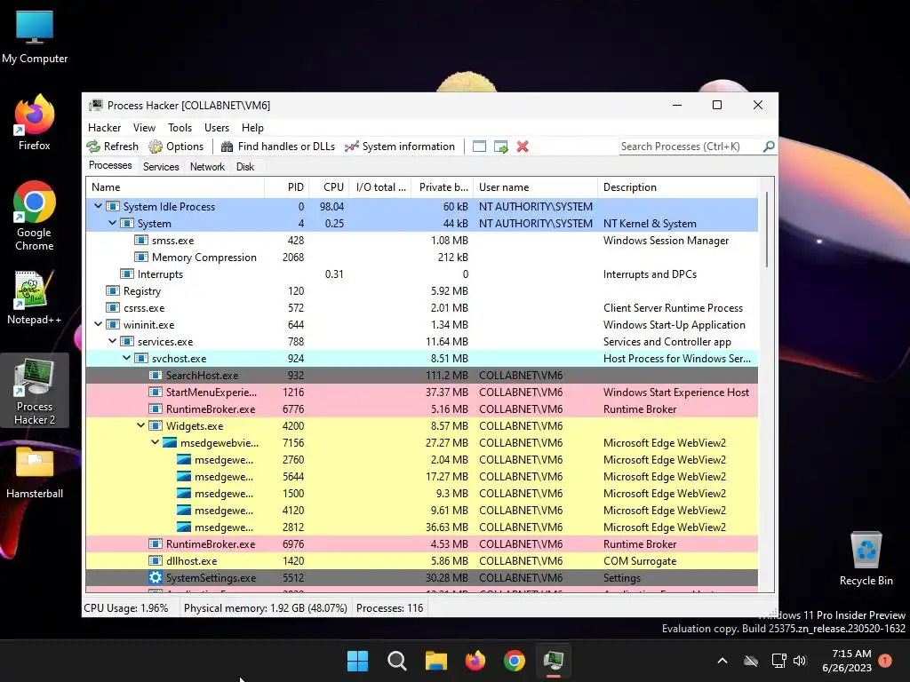Select the dllhost.exe process icon
The width and height of the screenshot is (910, 682).
(x=155, y=561)
